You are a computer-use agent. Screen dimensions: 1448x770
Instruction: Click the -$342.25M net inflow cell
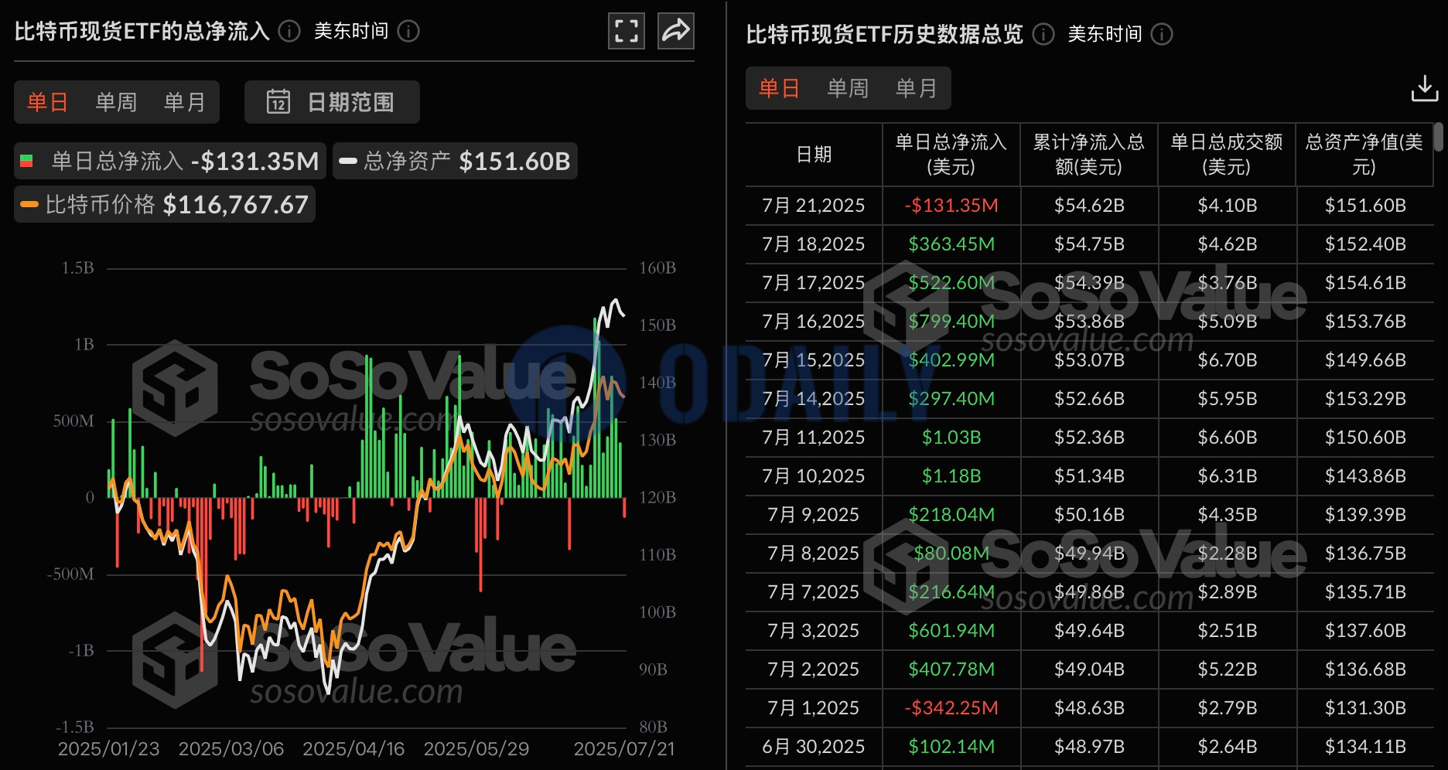click(951, 708)
